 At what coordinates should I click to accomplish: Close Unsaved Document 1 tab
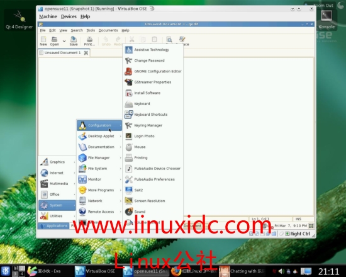pyautogui.click(x=86, y=53)
